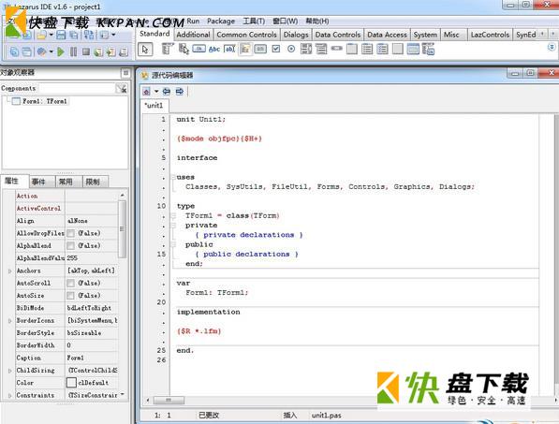The image size is (559, 424).
Task: Open the Package menu
Action: pyautogui.click(x=221, y=21)
